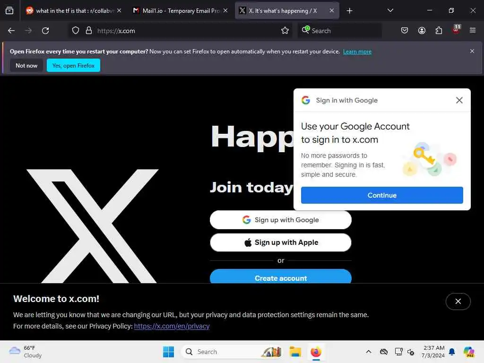Click the Firefox Search box
The image size is (484, 363).
339,31
